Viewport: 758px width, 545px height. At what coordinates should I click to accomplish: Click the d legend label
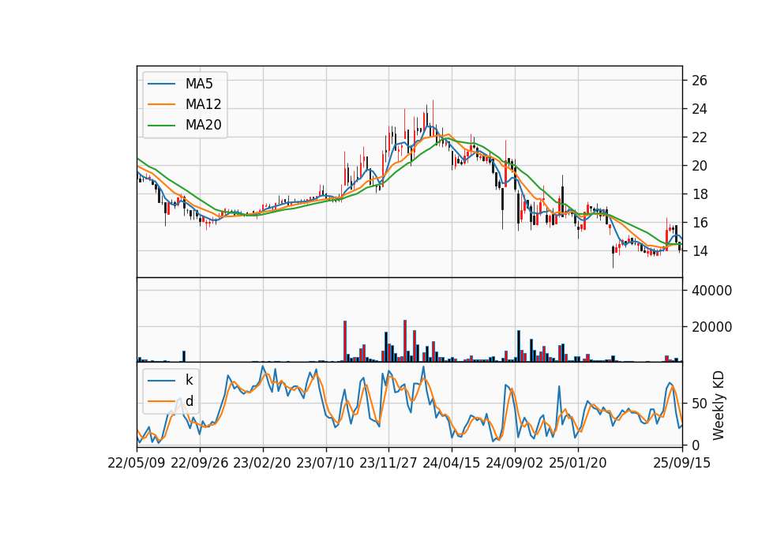coord(189,401)
